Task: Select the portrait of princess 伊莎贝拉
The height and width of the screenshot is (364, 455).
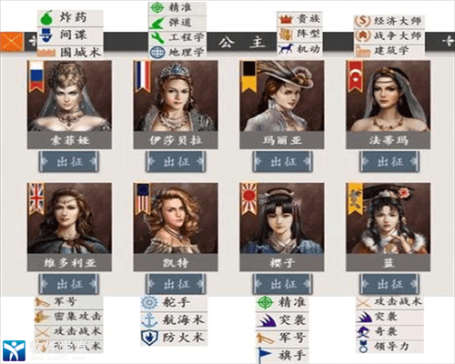Action: click(x=176, y=96)
